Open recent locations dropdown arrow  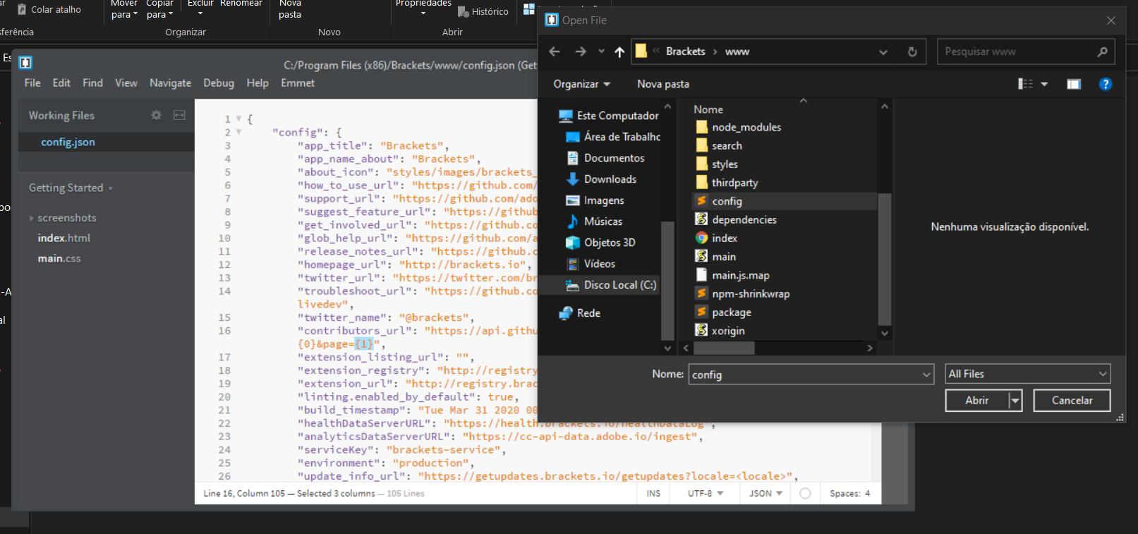pos(601,51)
